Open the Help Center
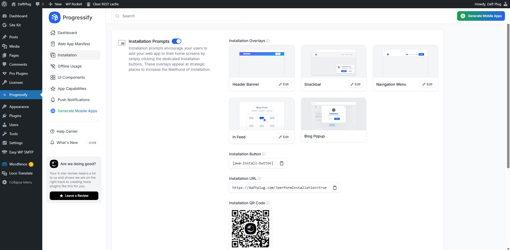The height and width of the screenshot is (250, 510). tap(67, 131)
